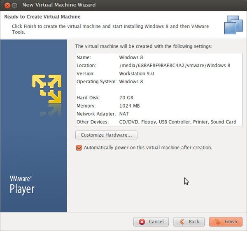Viewport: 247px width, 231px height.
Task: Select the Hard Disk 20 GB row
Action: (x=156, y=98)
